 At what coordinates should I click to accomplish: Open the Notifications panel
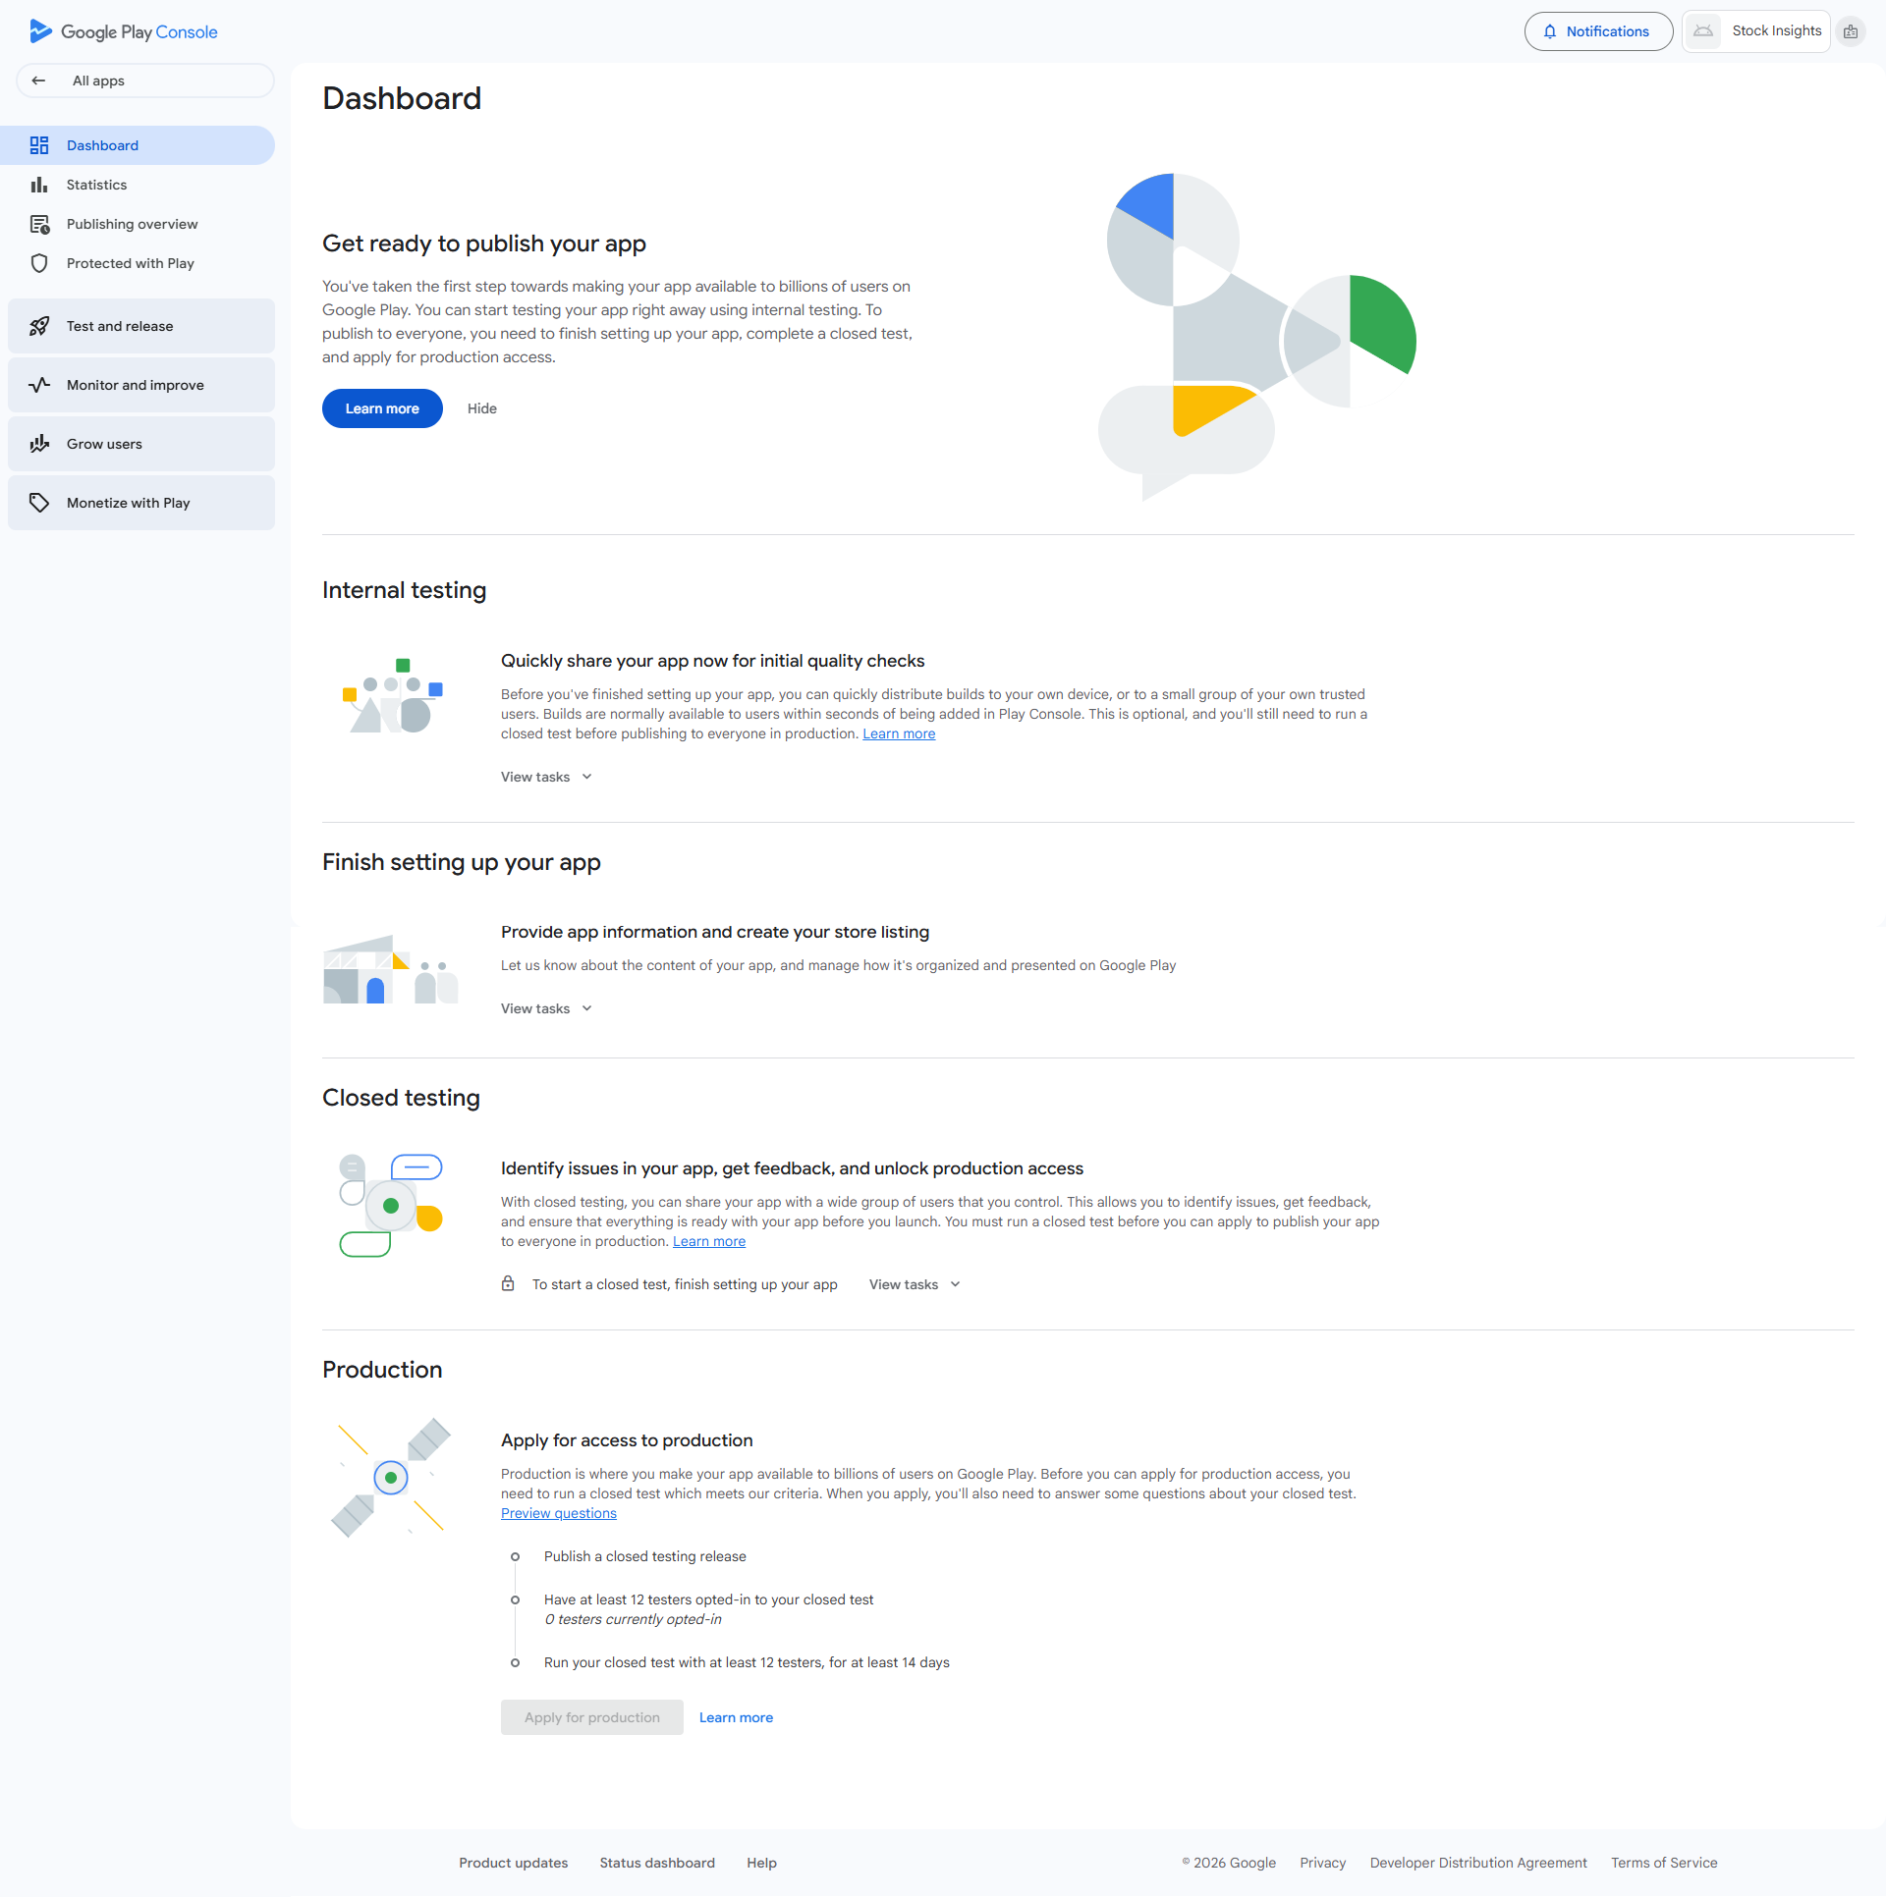1598,31
